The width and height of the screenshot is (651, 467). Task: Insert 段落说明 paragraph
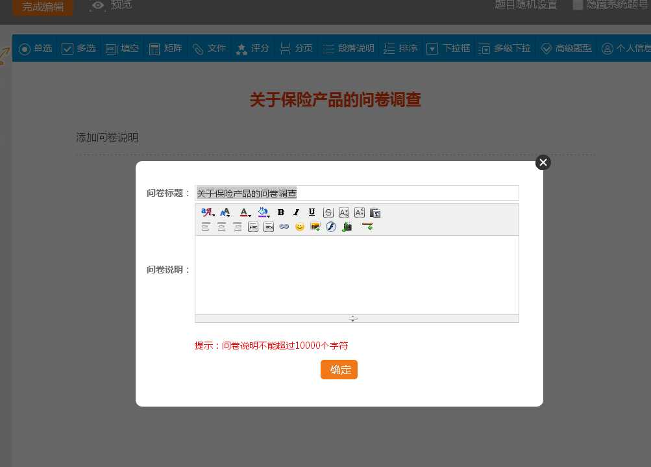click(x=349, y=49)
